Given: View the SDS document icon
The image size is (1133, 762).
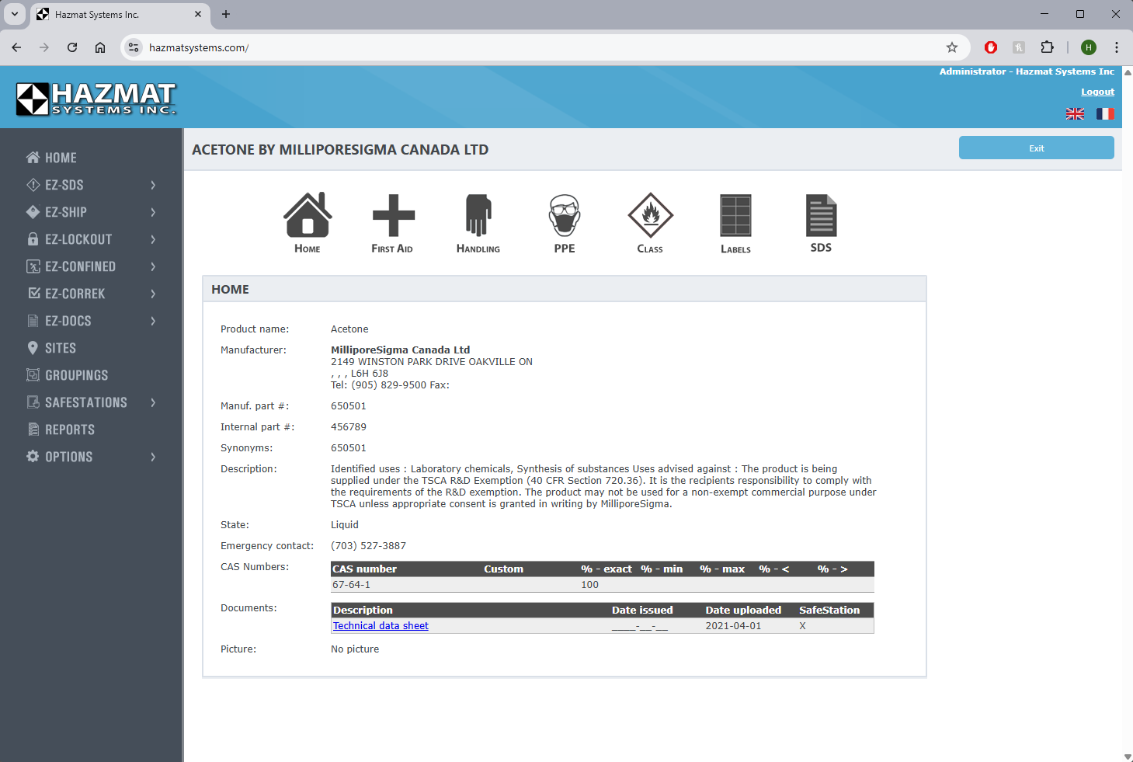Looking at the screenshot, I should click(x=821, y=216).
